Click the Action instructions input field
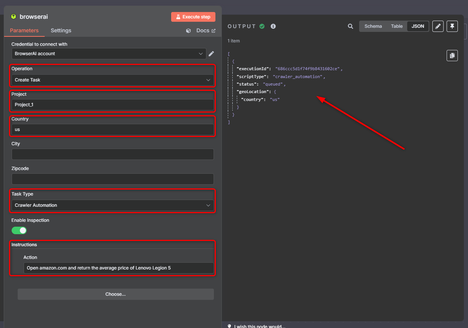The image size is (468, 328). click(x=119, y=268)
